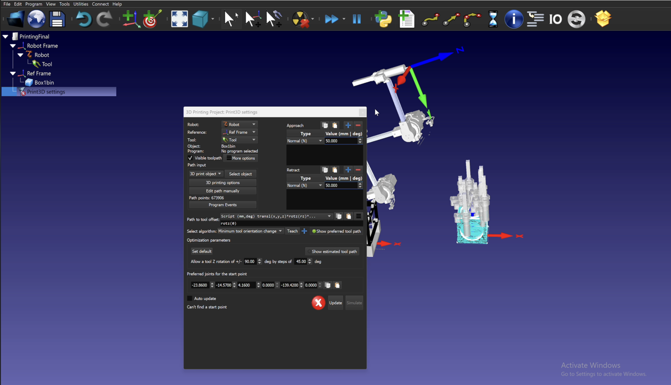Click the Undo arrow in toolbar
This screenshot has width=671, height=385.
(x=83, y=20)
